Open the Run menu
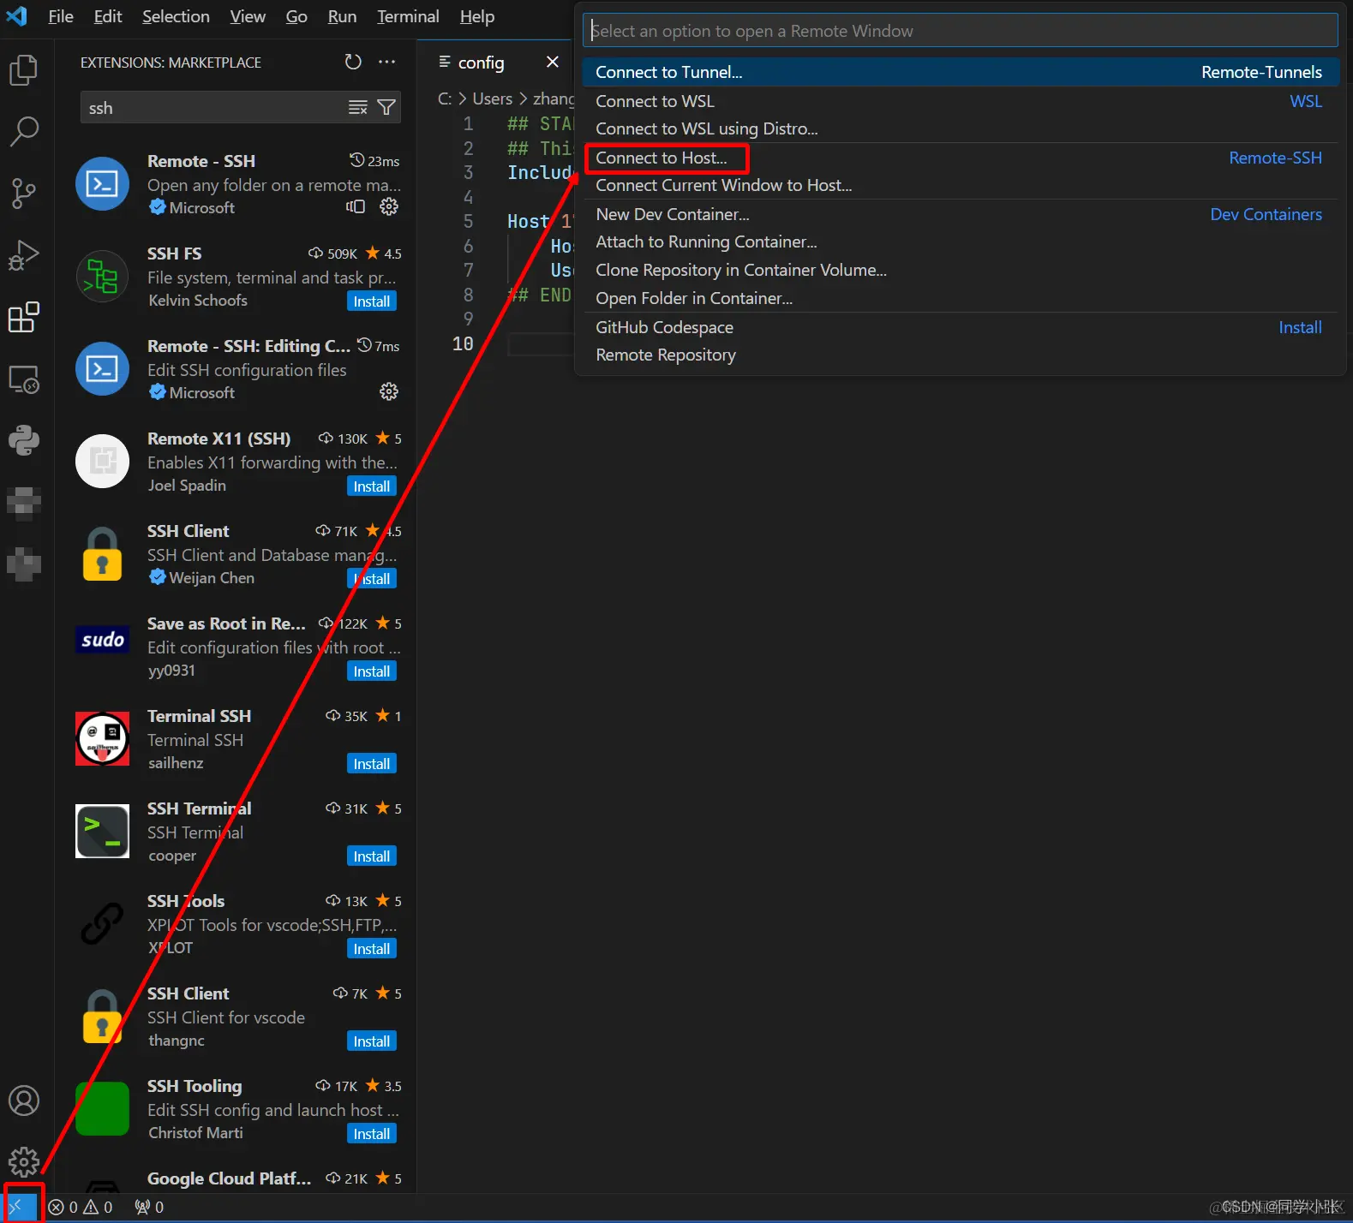 [x=342, y=16]
